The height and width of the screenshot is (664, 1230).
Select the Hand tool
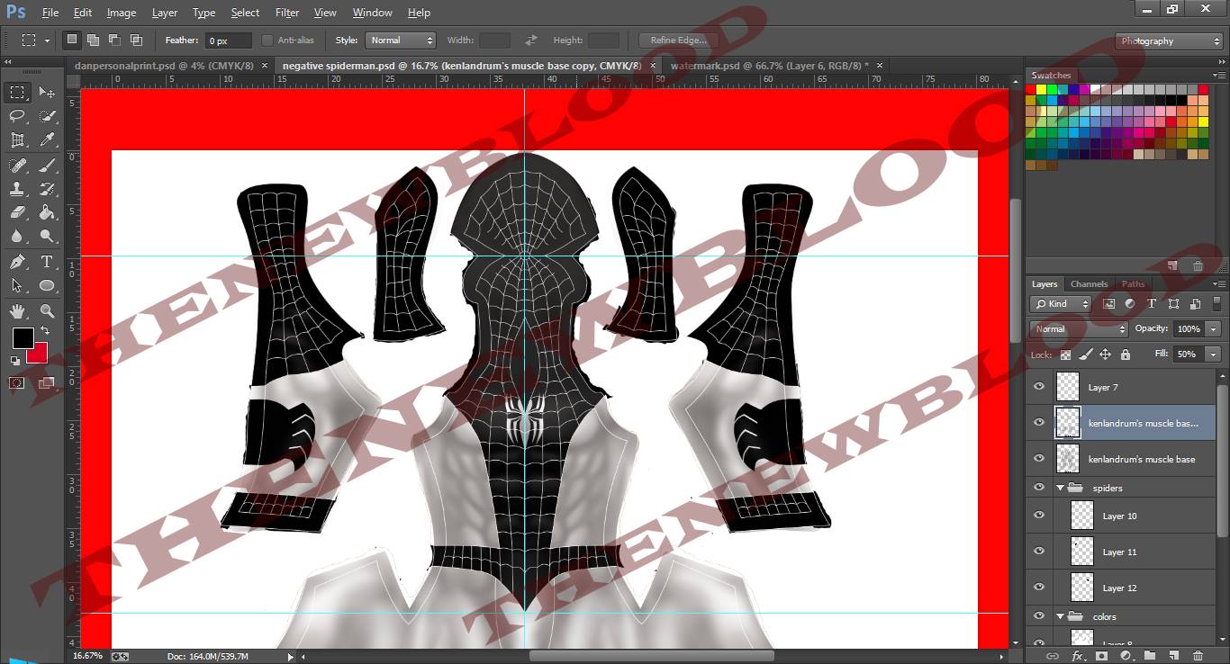point(17,311)
